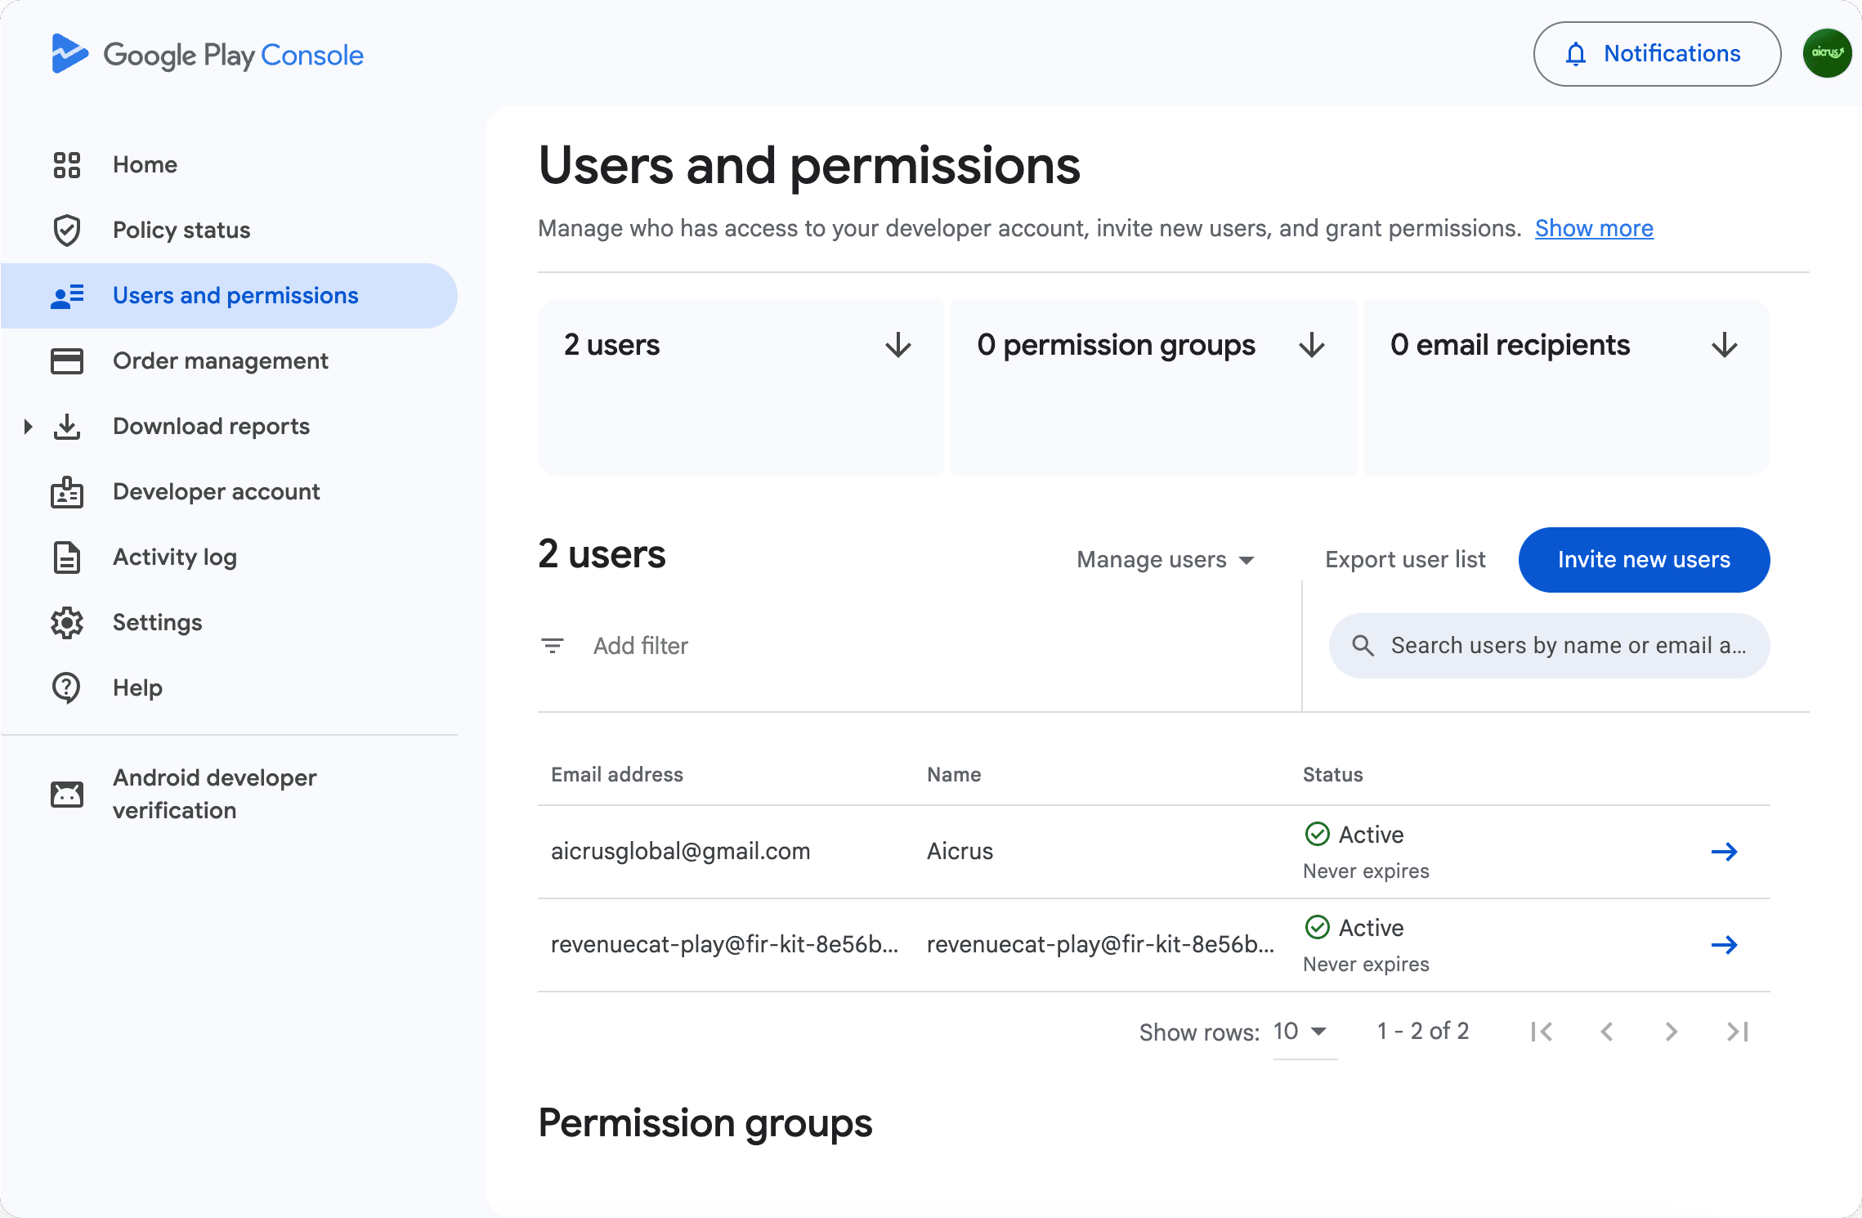1862x1218 pixels.
Task: Click the Settings gear icon
Action: tap(67, 622)
